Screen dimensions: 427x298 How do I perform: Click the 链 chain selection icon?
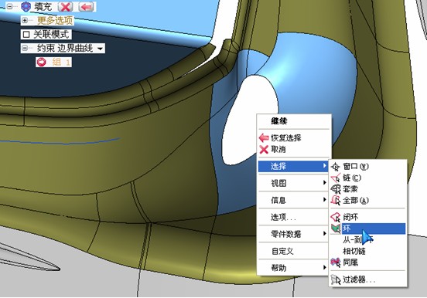point(336,178)
